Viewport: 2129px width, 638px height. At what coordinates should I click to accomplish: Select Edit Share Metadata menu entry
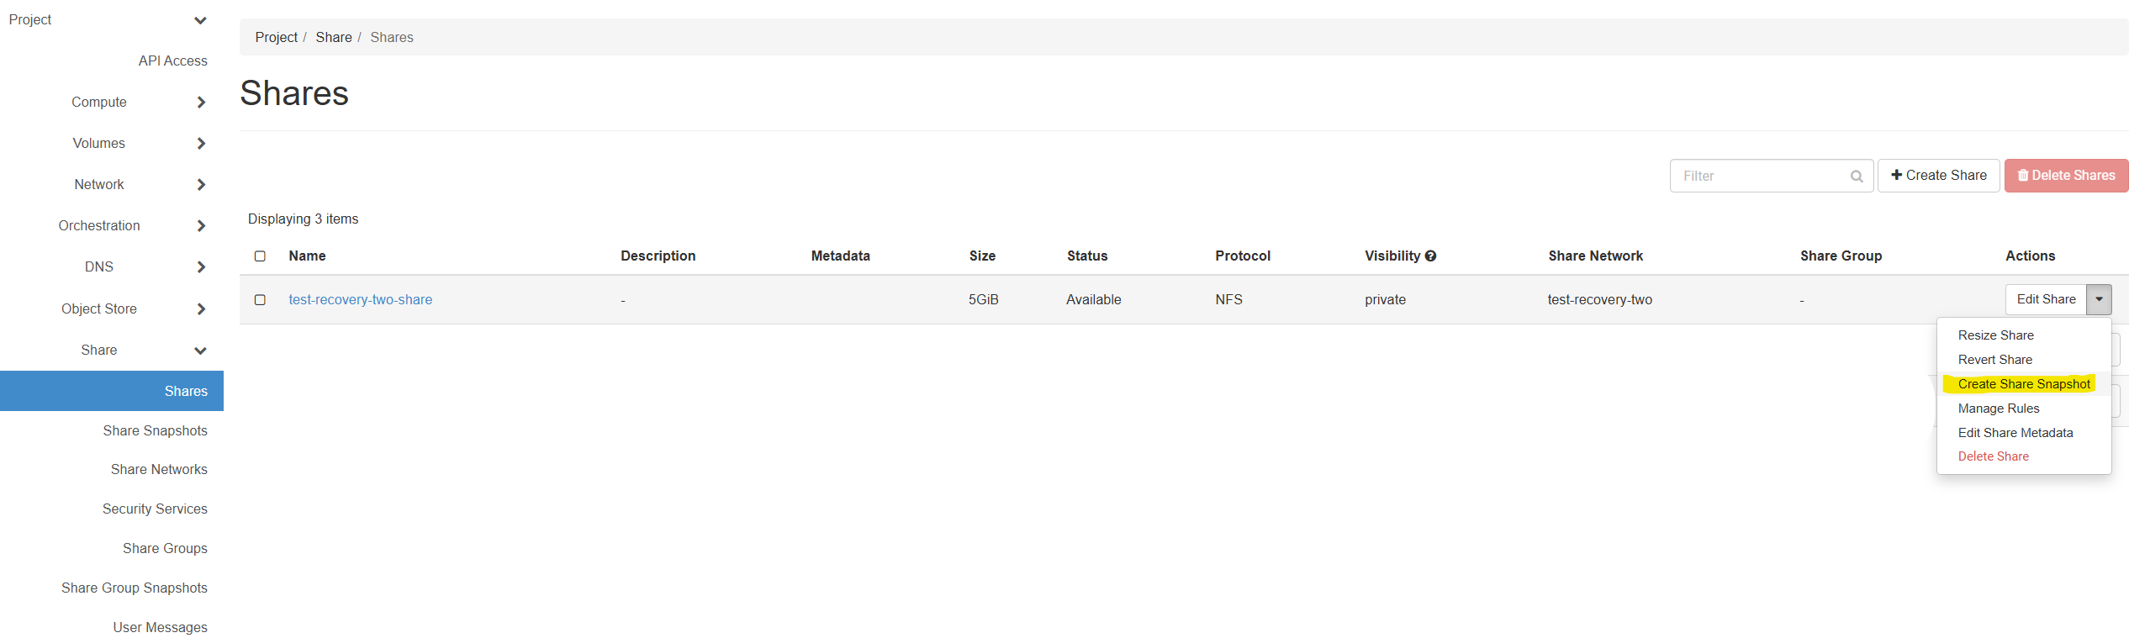click(2015, 433)
